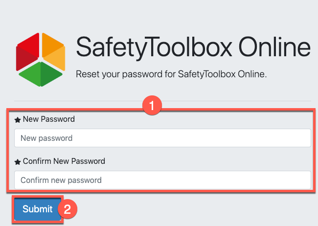
Task: Focus the New password input field
Action: tap(162, 138)
